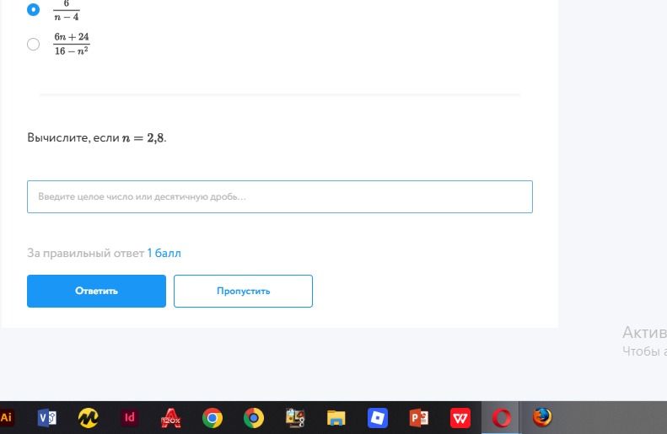Open the first Google Chrome icon
This screenshot has width=667, height=434.
[x=212, y=418]
